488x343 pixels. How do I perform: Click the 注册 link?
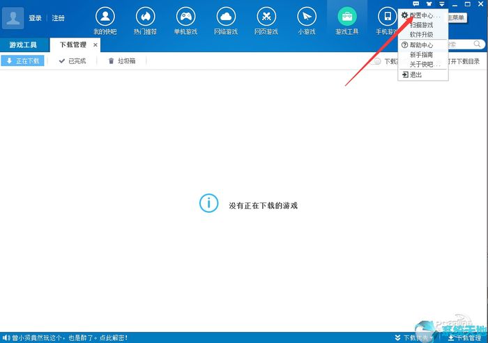[x=58, y=18]
